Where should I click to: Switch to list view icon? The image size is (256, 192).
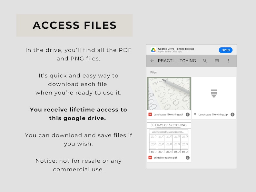(217, 61)
